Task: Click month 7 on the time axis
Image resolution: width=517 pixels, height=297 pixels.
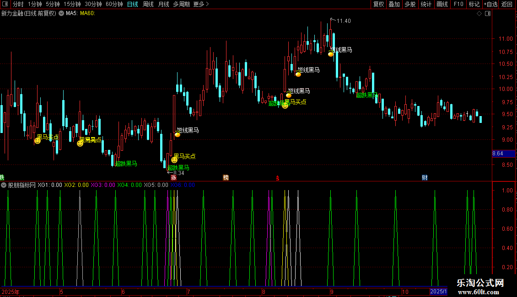Action: [x=188, y=292]
